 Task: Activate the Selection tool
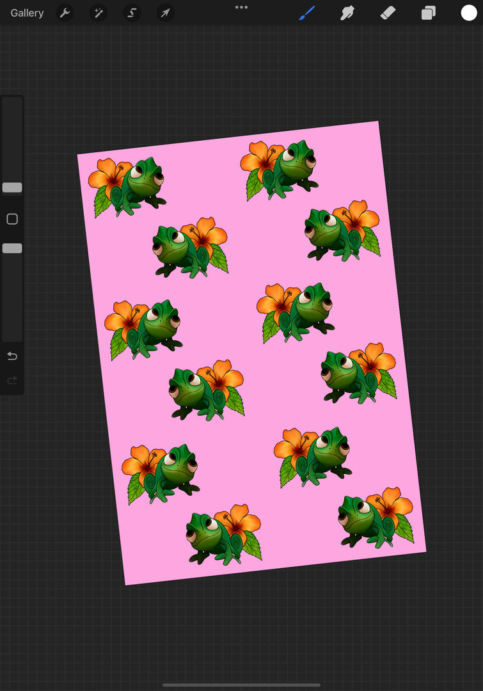click(132, 13)
